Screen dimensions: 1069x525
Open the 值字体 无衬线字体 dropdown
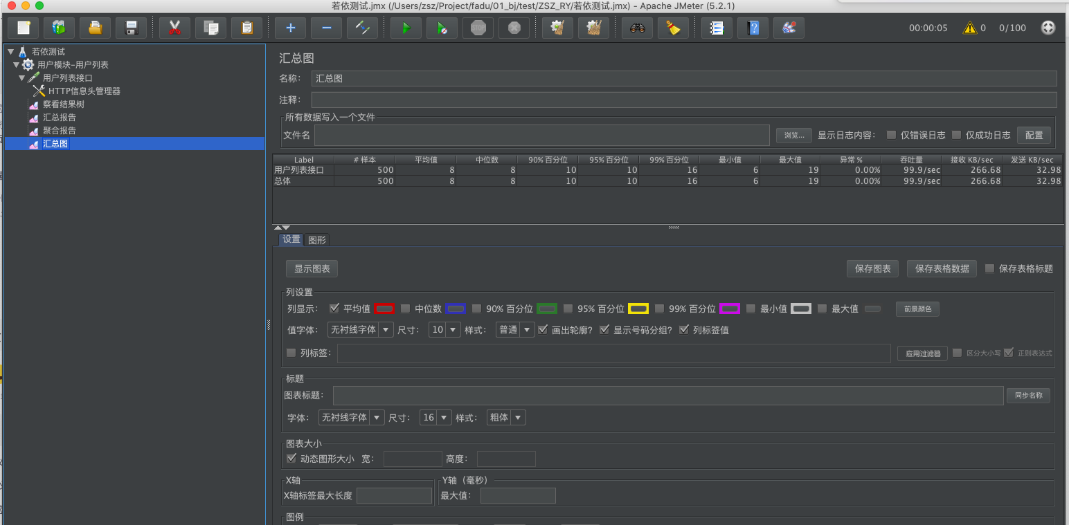click(x=361, y=330)
